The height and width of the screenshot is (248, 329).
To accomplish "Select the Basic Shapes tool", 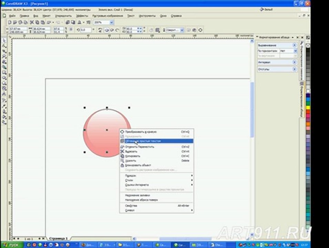I will pos(4,89).
